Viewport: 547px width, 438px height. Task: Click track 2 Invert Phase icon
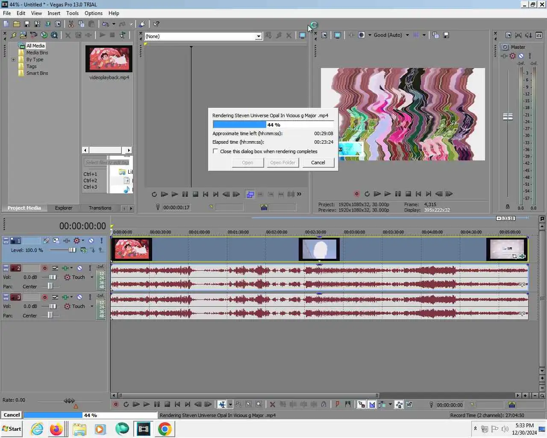coord(55,268)
